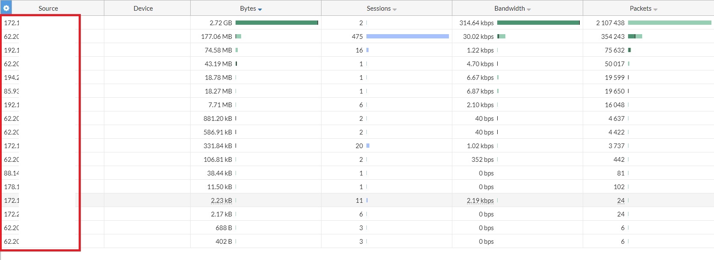Click the Packets column sort arrow

(x=655, y=9)
